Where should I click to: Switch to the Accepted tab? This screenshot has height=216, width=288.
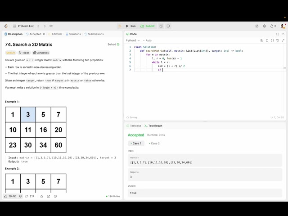click(34, 34)
